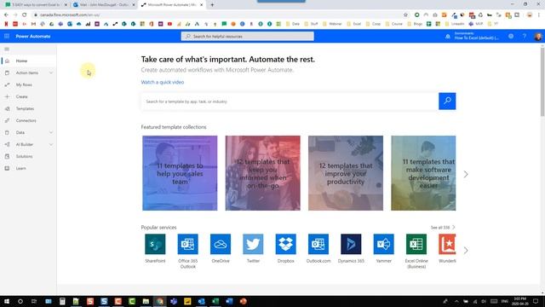Open Windows notification center icon

click(536, 301)
